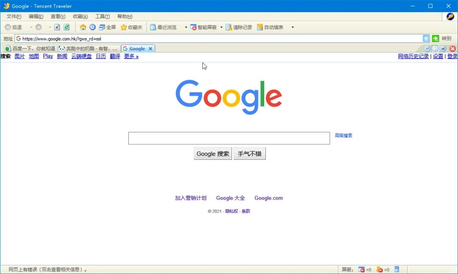The image size is (458, 274).
Task: Open 查看(V) menu
Action: (58, 16)
